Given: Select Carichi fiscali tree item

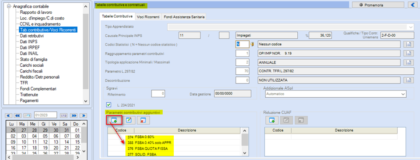Looking at the screenshot, I should 31,71.
